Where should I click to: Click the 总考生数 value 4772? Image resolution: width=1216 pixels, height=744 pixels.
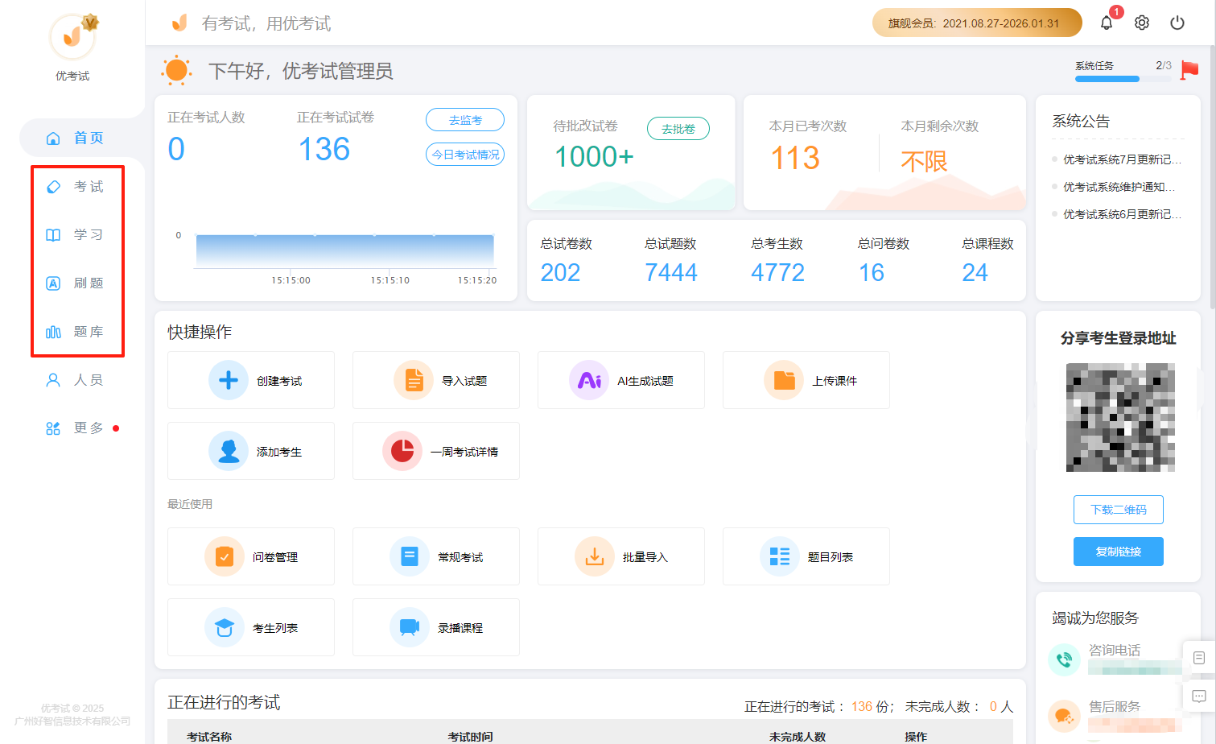click(777, 273)
